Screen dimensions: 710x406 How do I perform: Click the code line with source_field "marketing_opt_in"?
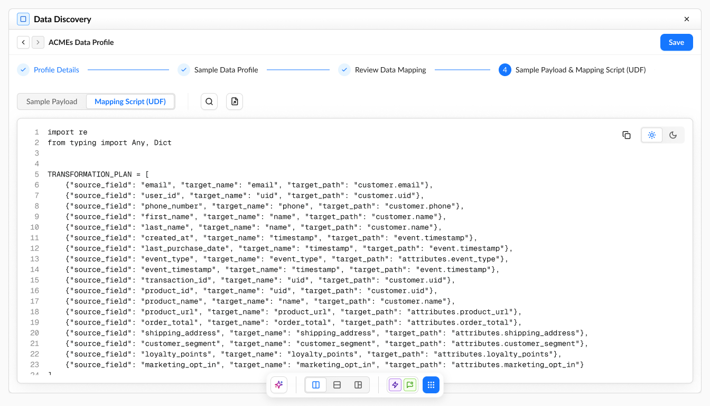pos(325,365)
